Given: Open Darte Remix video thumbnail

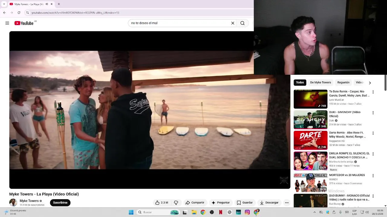Looking at the screenshot, I should [311, 140].
